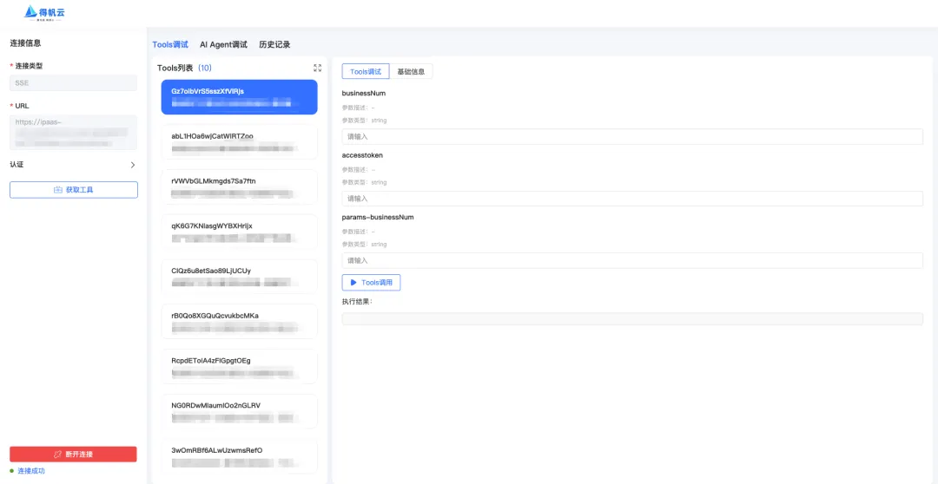Click the params-businessNum parameter label
938x484 pixels.
[x=378, y=218]
